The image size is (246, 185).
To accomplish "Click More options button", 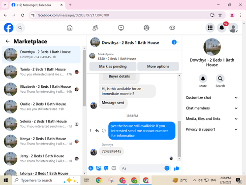I will pyautogui.click(x=158, y=67).
